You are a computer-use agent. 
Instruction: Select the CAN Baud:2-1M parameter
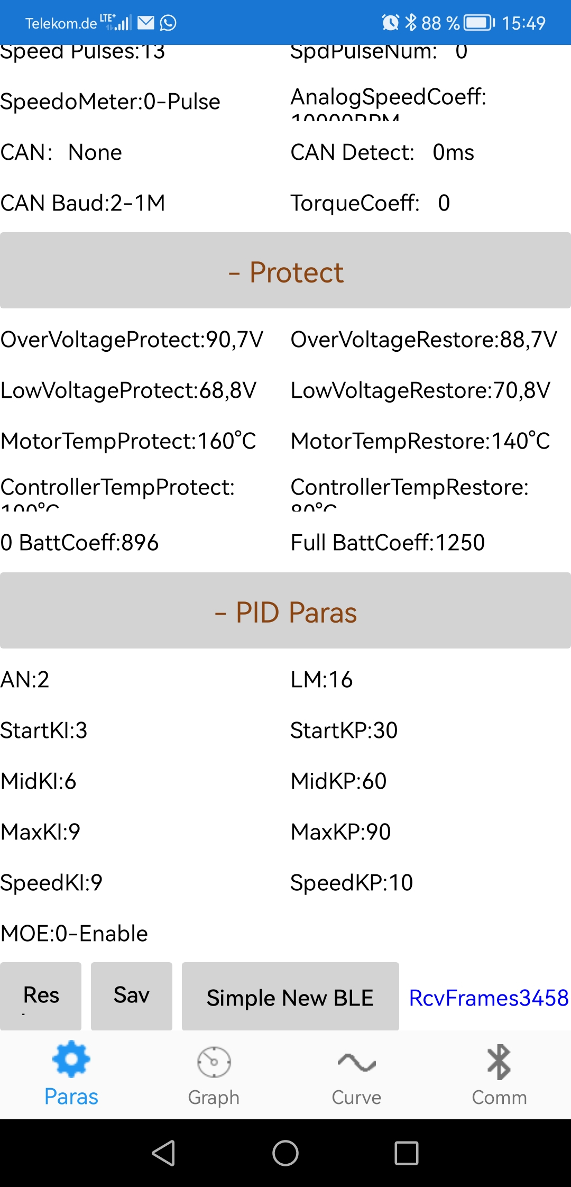[83, 203]
